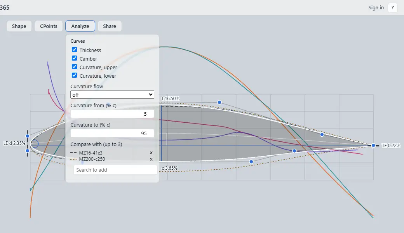
Task: Remove MZ200-c250 from comparison
Action: 151,159
